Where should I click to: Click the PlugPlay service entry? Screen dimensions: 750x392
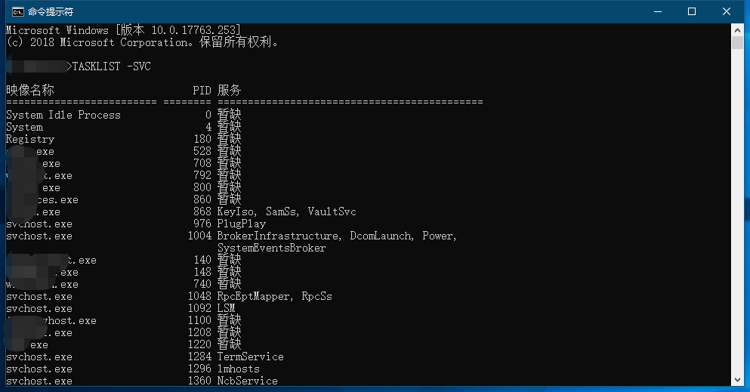[x=242, y=224]
